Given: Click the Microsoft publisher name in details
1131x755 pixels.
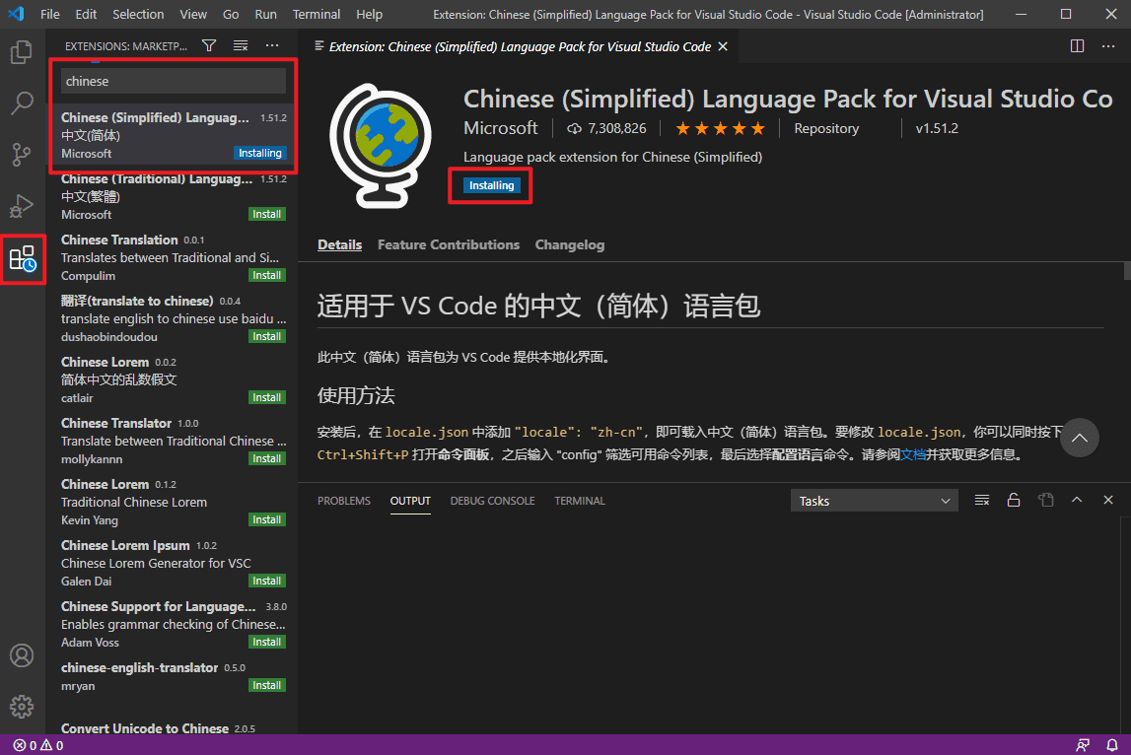Looking at the screenshot, I should pos(501,128).
